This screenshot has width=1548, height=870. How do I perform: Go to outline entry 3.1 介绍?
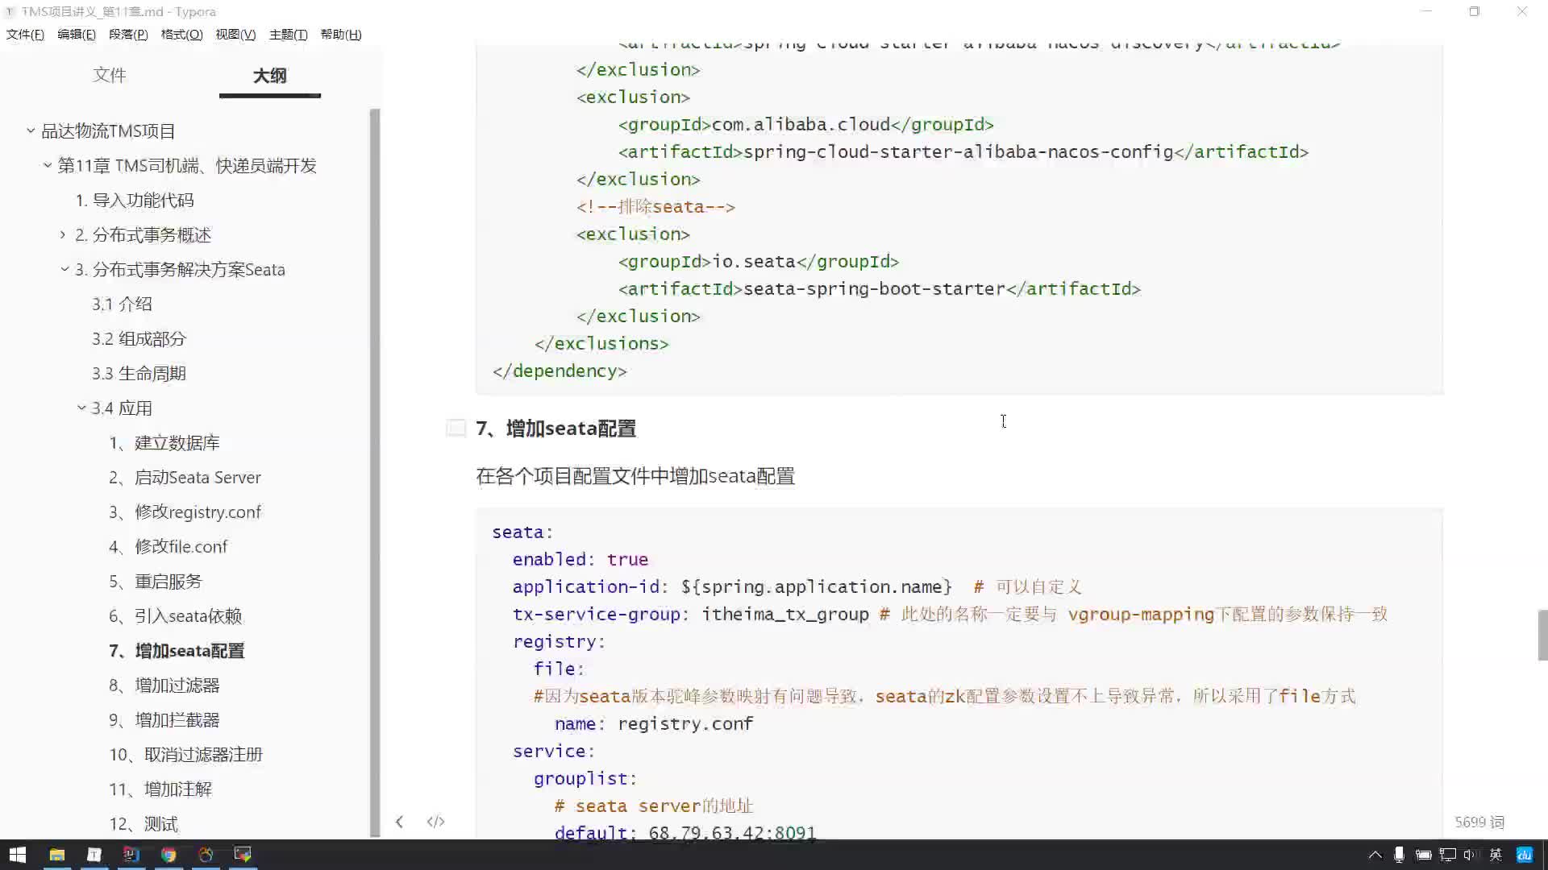[122, 304]
